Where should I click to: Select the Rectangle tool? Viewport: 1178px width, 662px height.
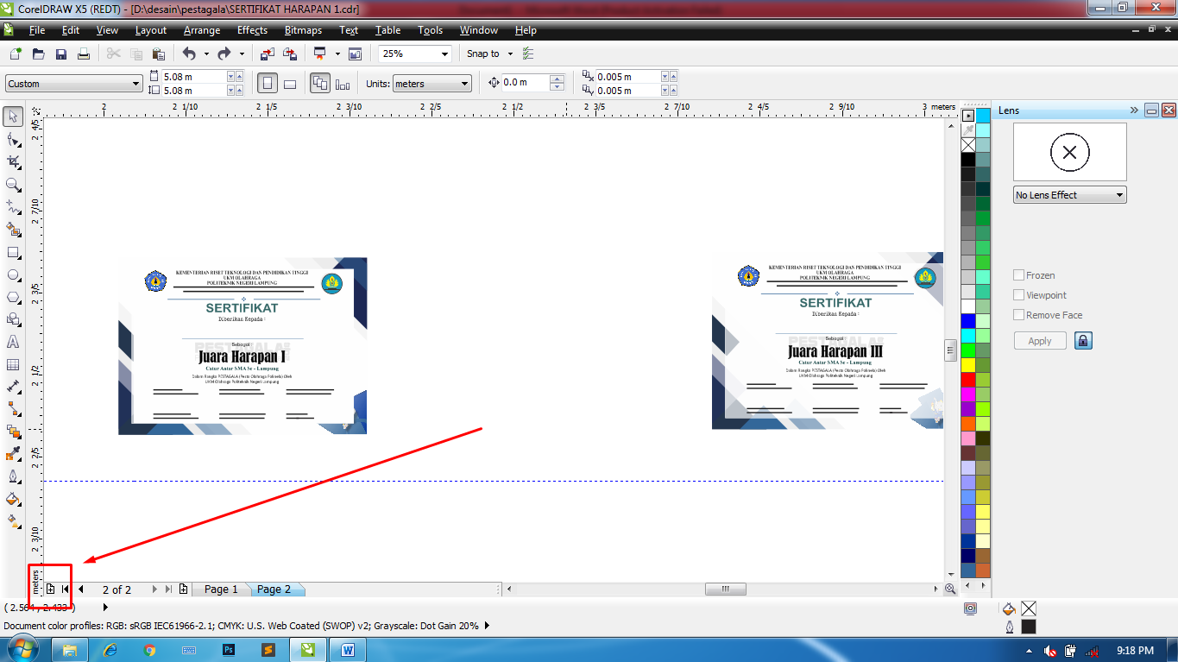click(x=12, y=251)
